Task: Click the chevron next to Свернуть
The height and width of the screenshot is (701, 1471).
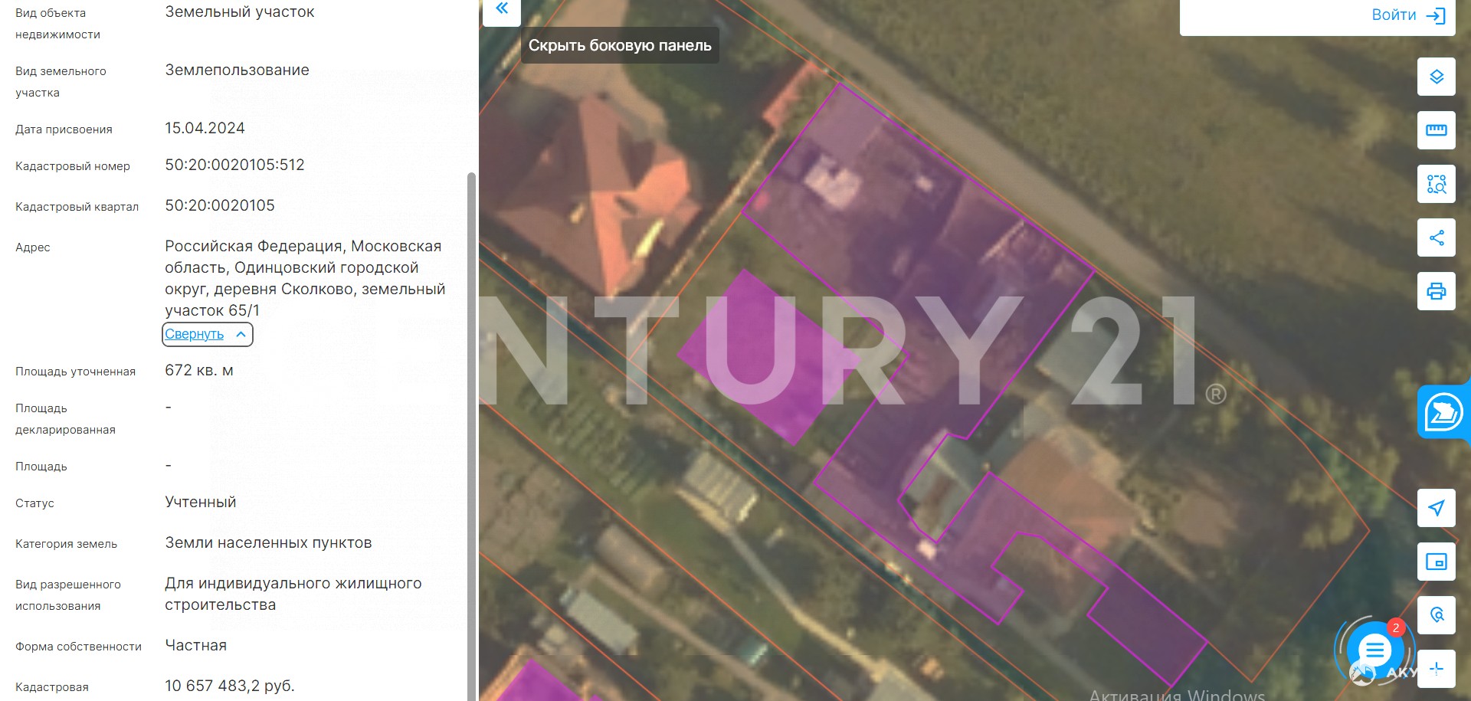Action: click(241, 335)
